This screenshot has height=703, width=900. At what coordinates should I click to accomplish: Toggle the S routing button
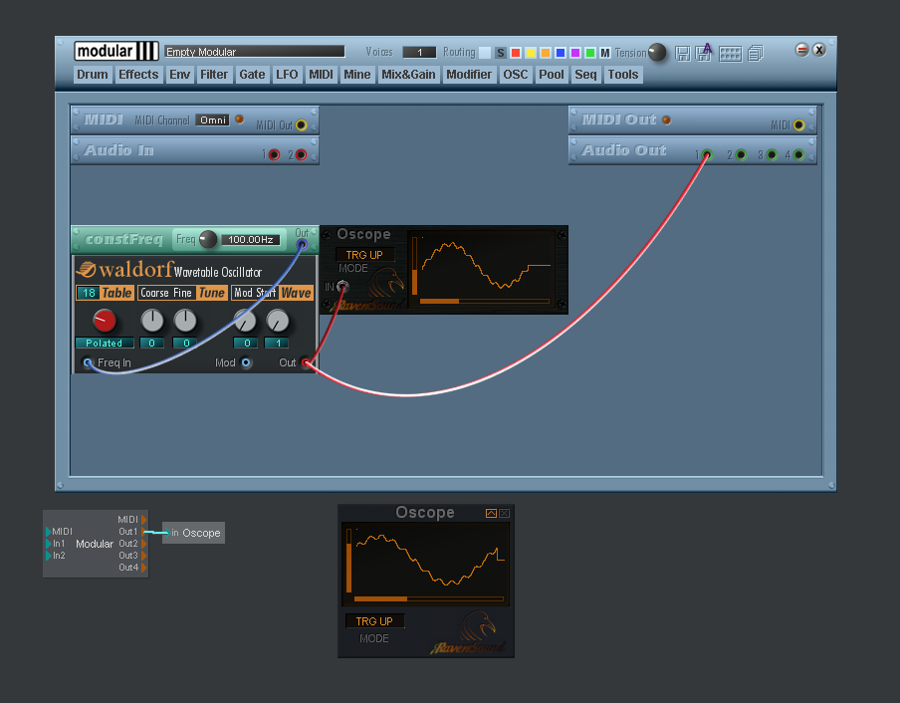tap(501, 53)
